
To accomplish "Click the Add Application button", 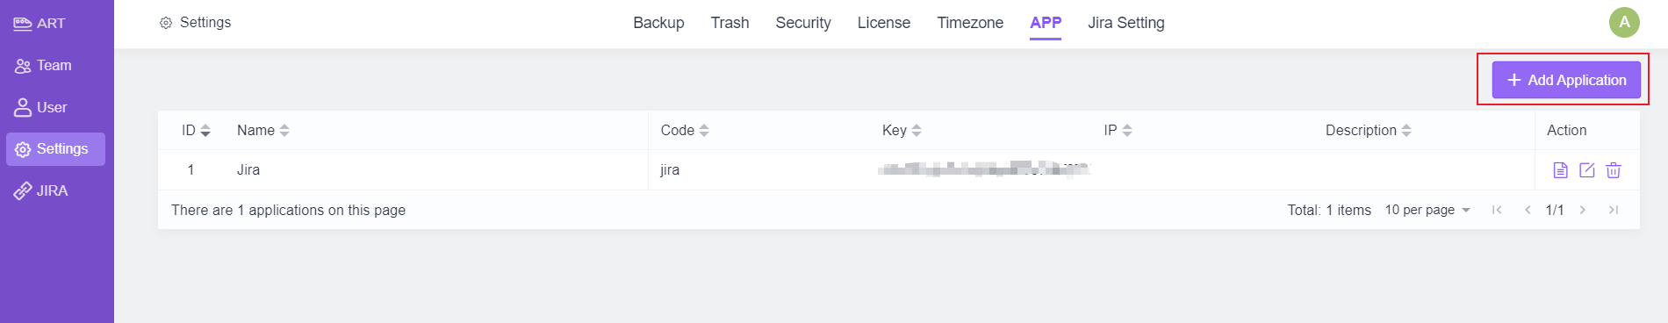I will pyautogui.click(x=1566, y=80).
